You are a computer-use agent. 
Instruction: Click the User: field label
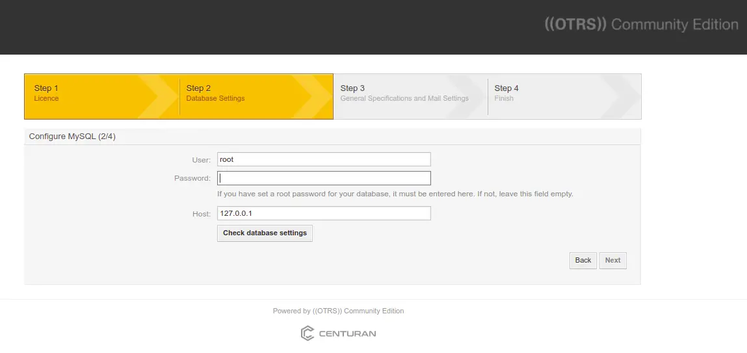coord(201,160)
